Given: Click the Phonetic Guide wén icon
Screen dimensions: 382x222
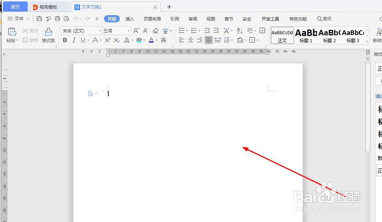Looking at the screenshot, I should [165, 31].
